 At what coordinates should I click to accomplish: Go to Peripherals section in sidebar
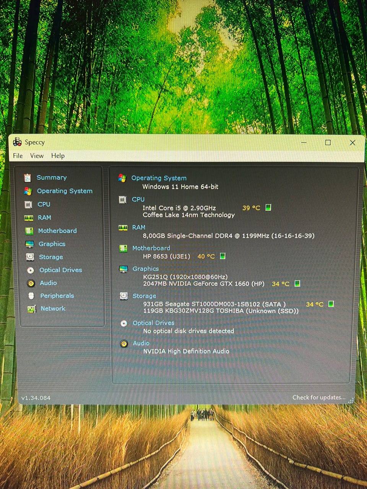[x=57, y=296]
